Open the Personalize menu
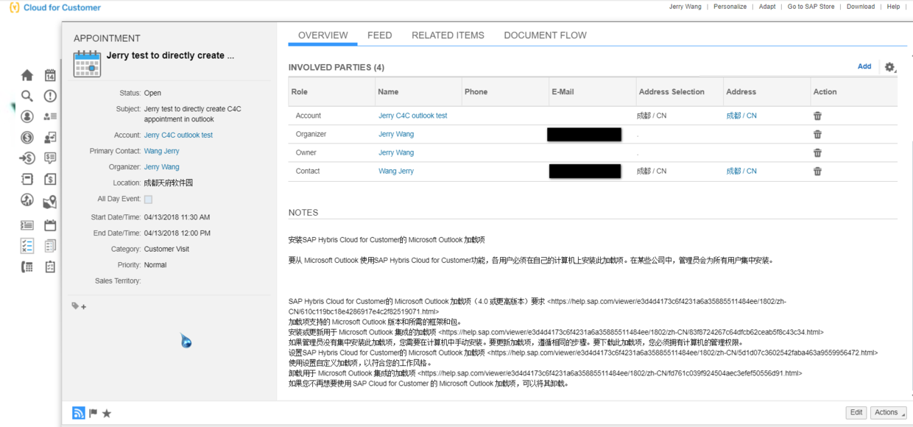The width and height of the screenshot is (913, 427). (x=730, y=7)
